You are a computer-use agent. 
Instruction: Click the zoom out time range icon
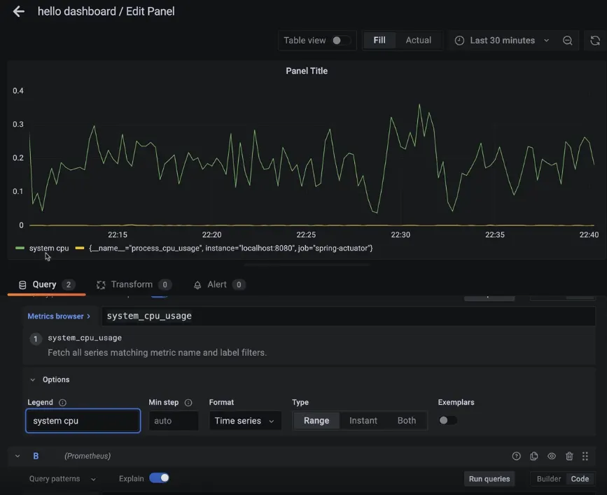click(x=568, y=41)
